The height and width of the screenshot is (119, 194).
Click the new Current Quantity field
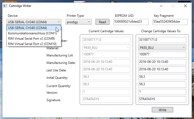coord(162,84)
